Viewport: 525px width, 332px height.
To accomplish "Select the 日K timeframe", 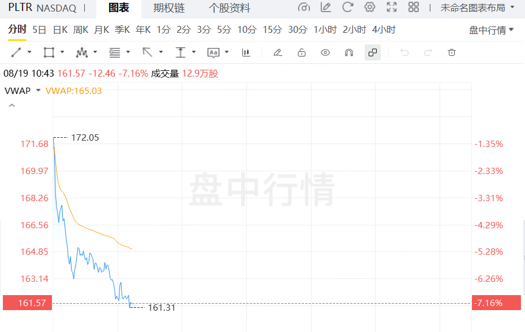I will click(x=60, y=30).
